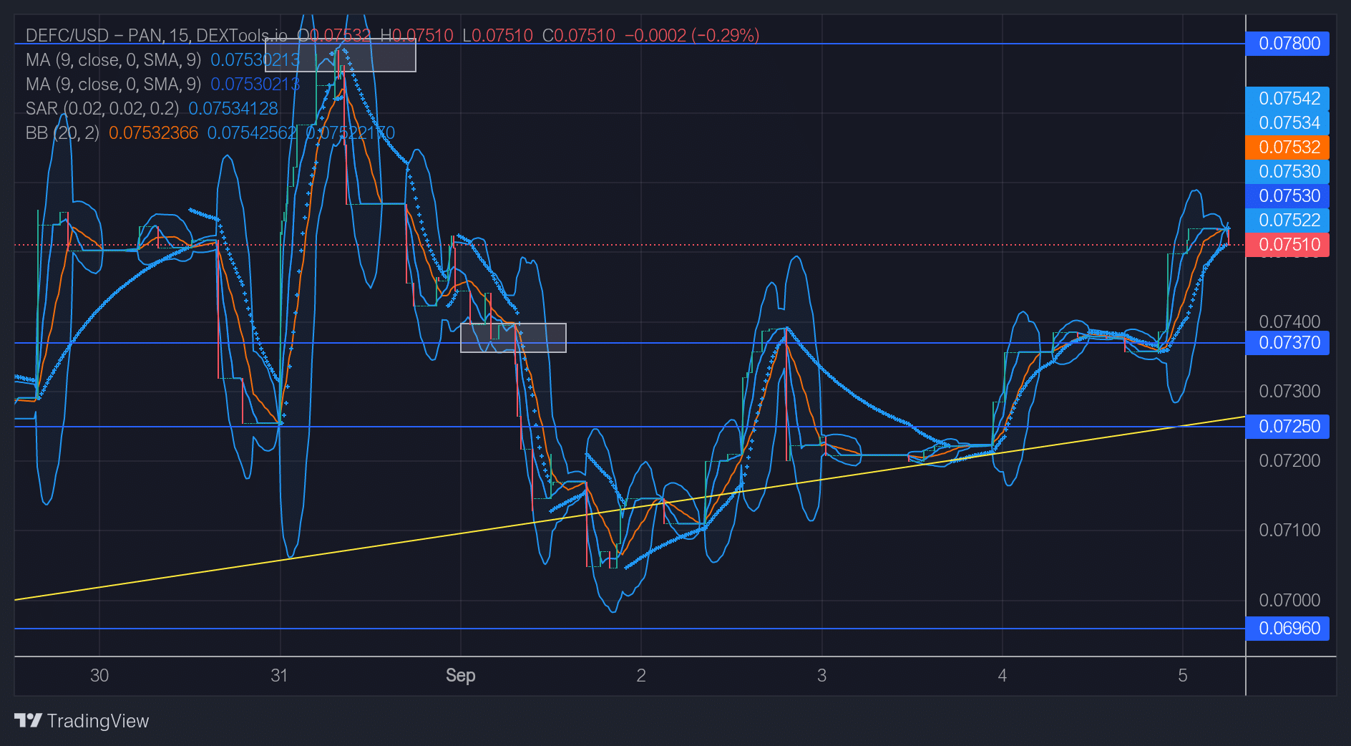Screen dimensions: 1351x746
Task: Click the 0.07250 horizontal line label
Action: (x=1288, y=427)
